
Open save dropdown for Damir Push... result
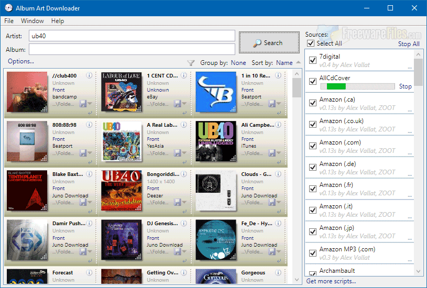click(x=90, y=251)
